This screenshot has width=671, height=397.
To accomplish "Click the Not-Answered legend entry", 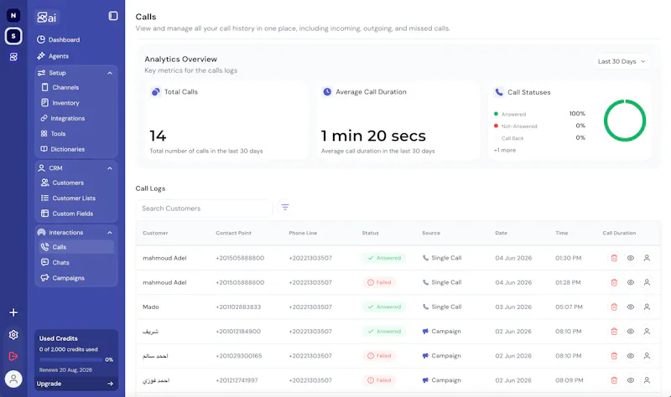I will (x=515, y=126).
